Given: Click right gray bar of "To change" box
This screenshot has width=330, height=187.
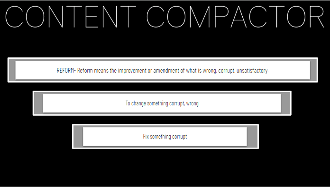Looking at the screenshot, I should tap(286, 103).
